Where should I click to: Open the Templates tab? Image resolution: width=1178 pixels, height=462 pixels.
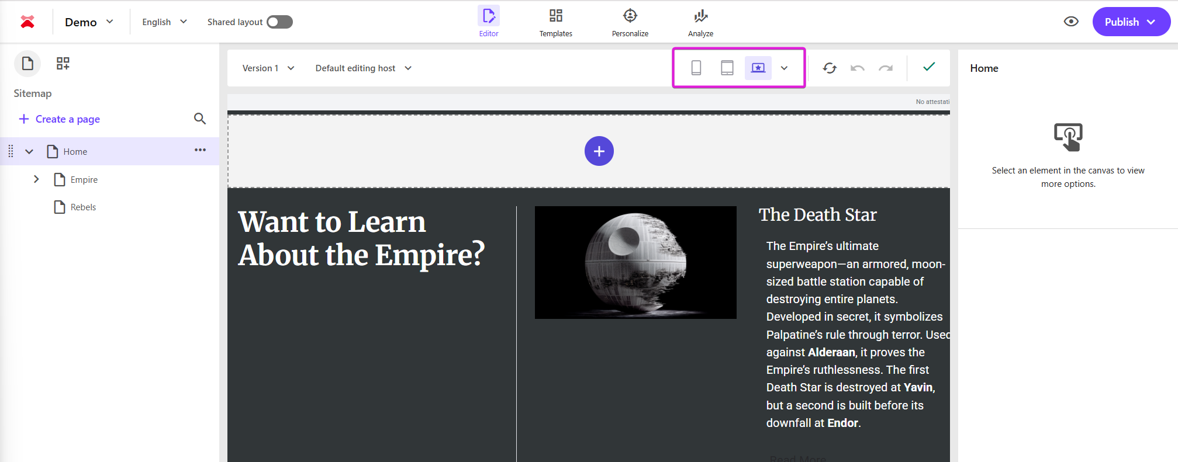(x=555, y=22)
